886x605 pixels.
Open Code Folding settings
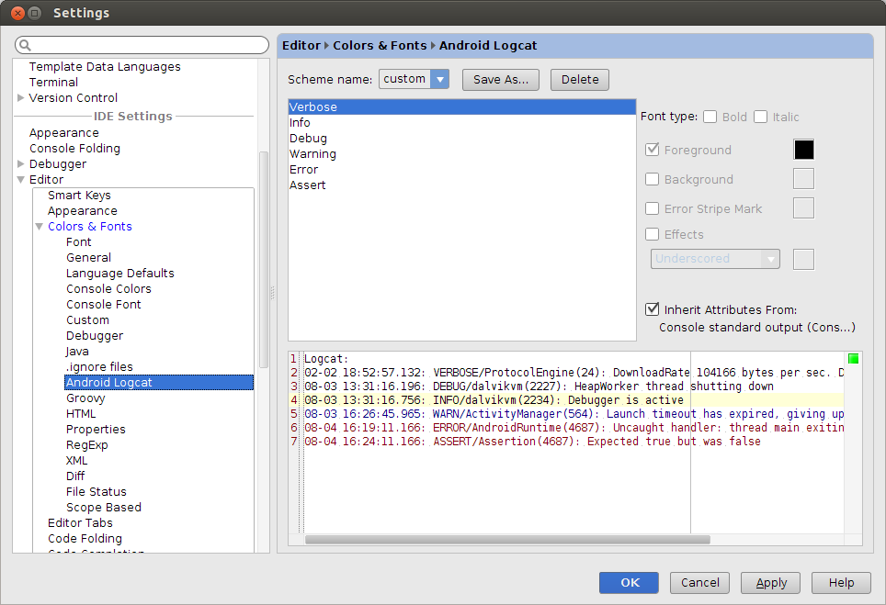tap(85, 538)
